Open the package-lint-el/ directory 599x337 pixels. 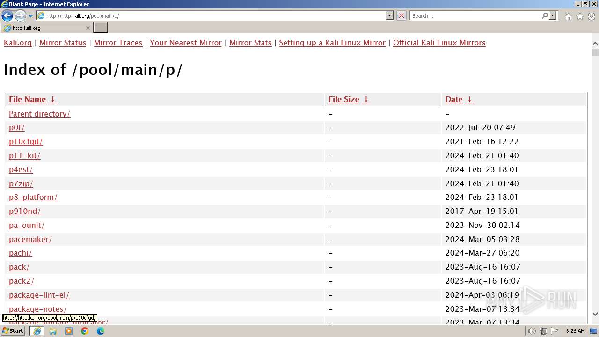39,295
